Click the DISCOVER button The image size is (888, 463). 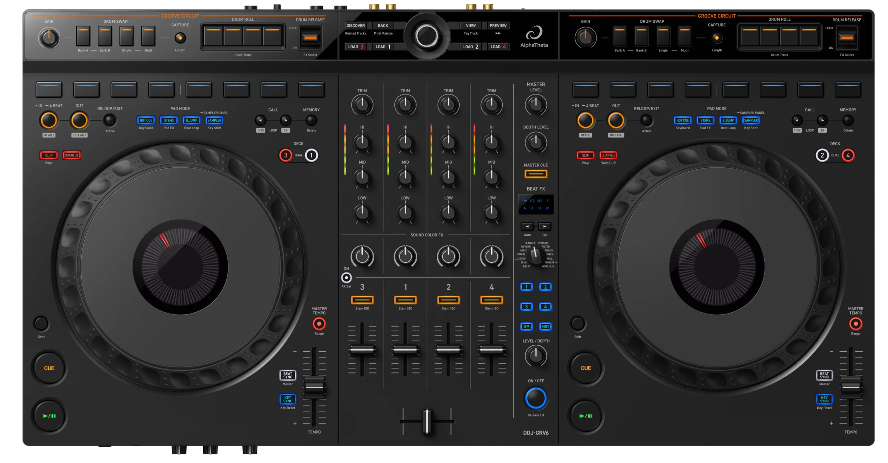point(356,26)
